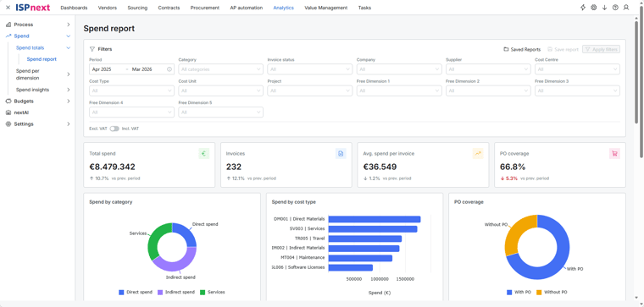Screen dimensions: 644x307
Task: Click the Direct spend legend swatch
Action: click(x=121, y=293)
